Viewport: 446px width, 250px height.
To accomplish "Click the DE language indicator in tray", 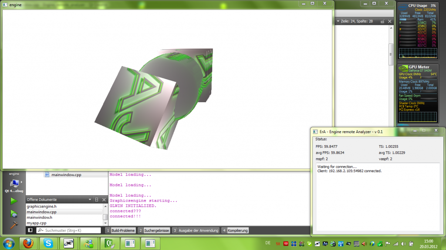I will pos(268,243).
